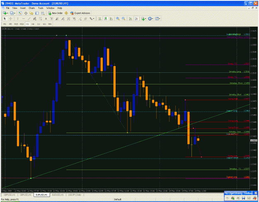The width and height of the screenshot is (259, 202).
Task: Zoom out of the chart
Action: click(123, 19)
